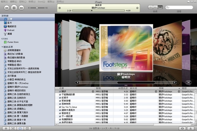Click the song progress bar diamond marker

(x=92, y=10)
